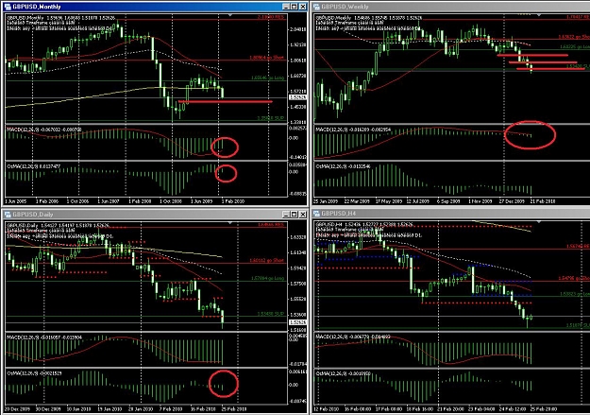
Task: Click the 'go Short' level label in Daily chart
Action: (267, 261)
